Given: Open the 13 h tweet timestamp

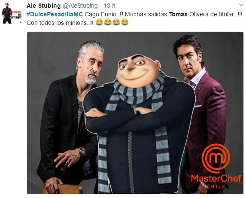Looking at the screenshot, I should pyautogui.click(x=109, y=6).
